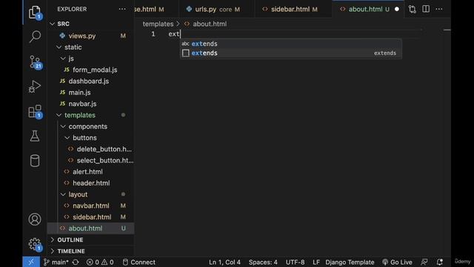Click the minimap scrollbar marker

[x=447, y=30]
